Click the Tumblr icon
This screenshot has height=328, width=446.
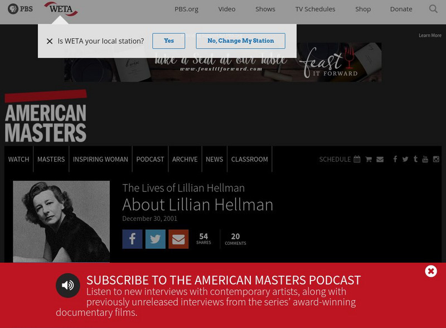point(415,159)
